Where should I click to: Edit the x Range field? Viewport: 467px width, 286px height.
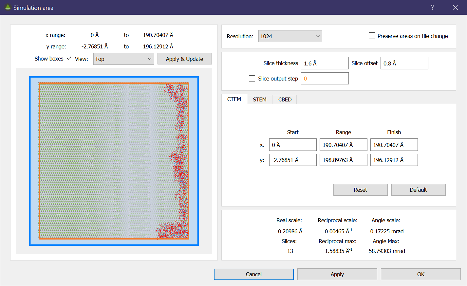coord(344,145)
